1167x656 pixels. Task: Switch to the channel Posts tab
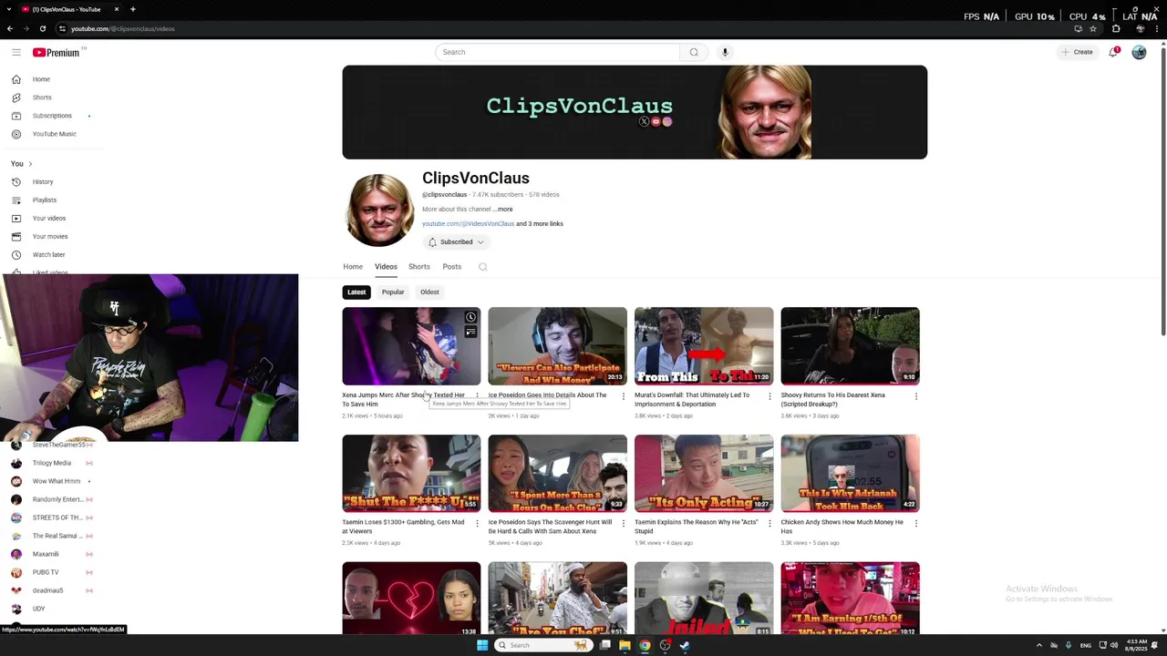pos(452,267)
